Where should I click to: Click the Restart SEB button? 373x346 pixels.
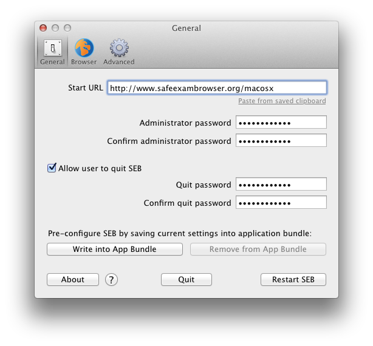pos(293,279)
